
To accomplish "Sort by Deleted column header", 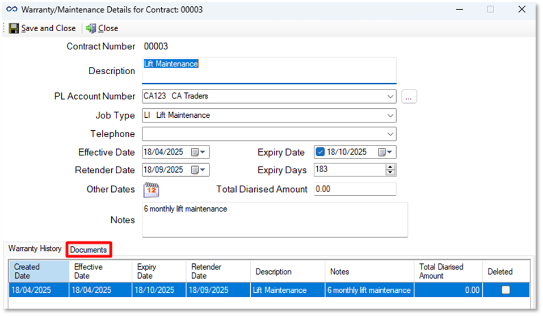I will (506, 271).
